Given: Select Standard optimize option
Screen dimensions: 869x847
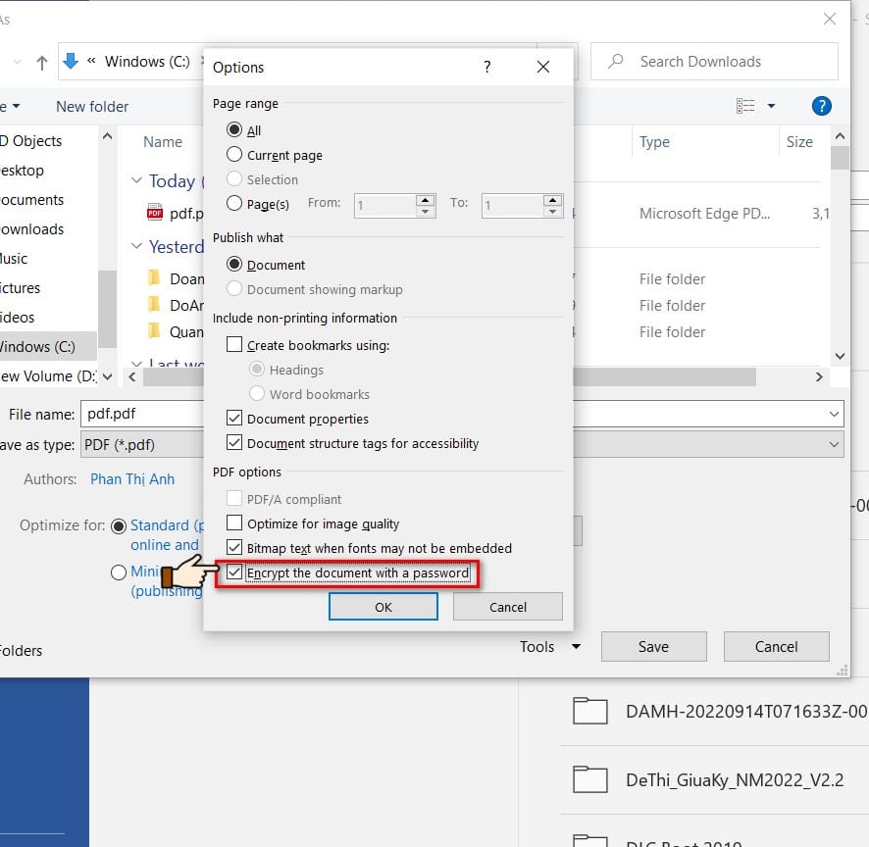Looking at the screenshot, I should tap(119, 526).
